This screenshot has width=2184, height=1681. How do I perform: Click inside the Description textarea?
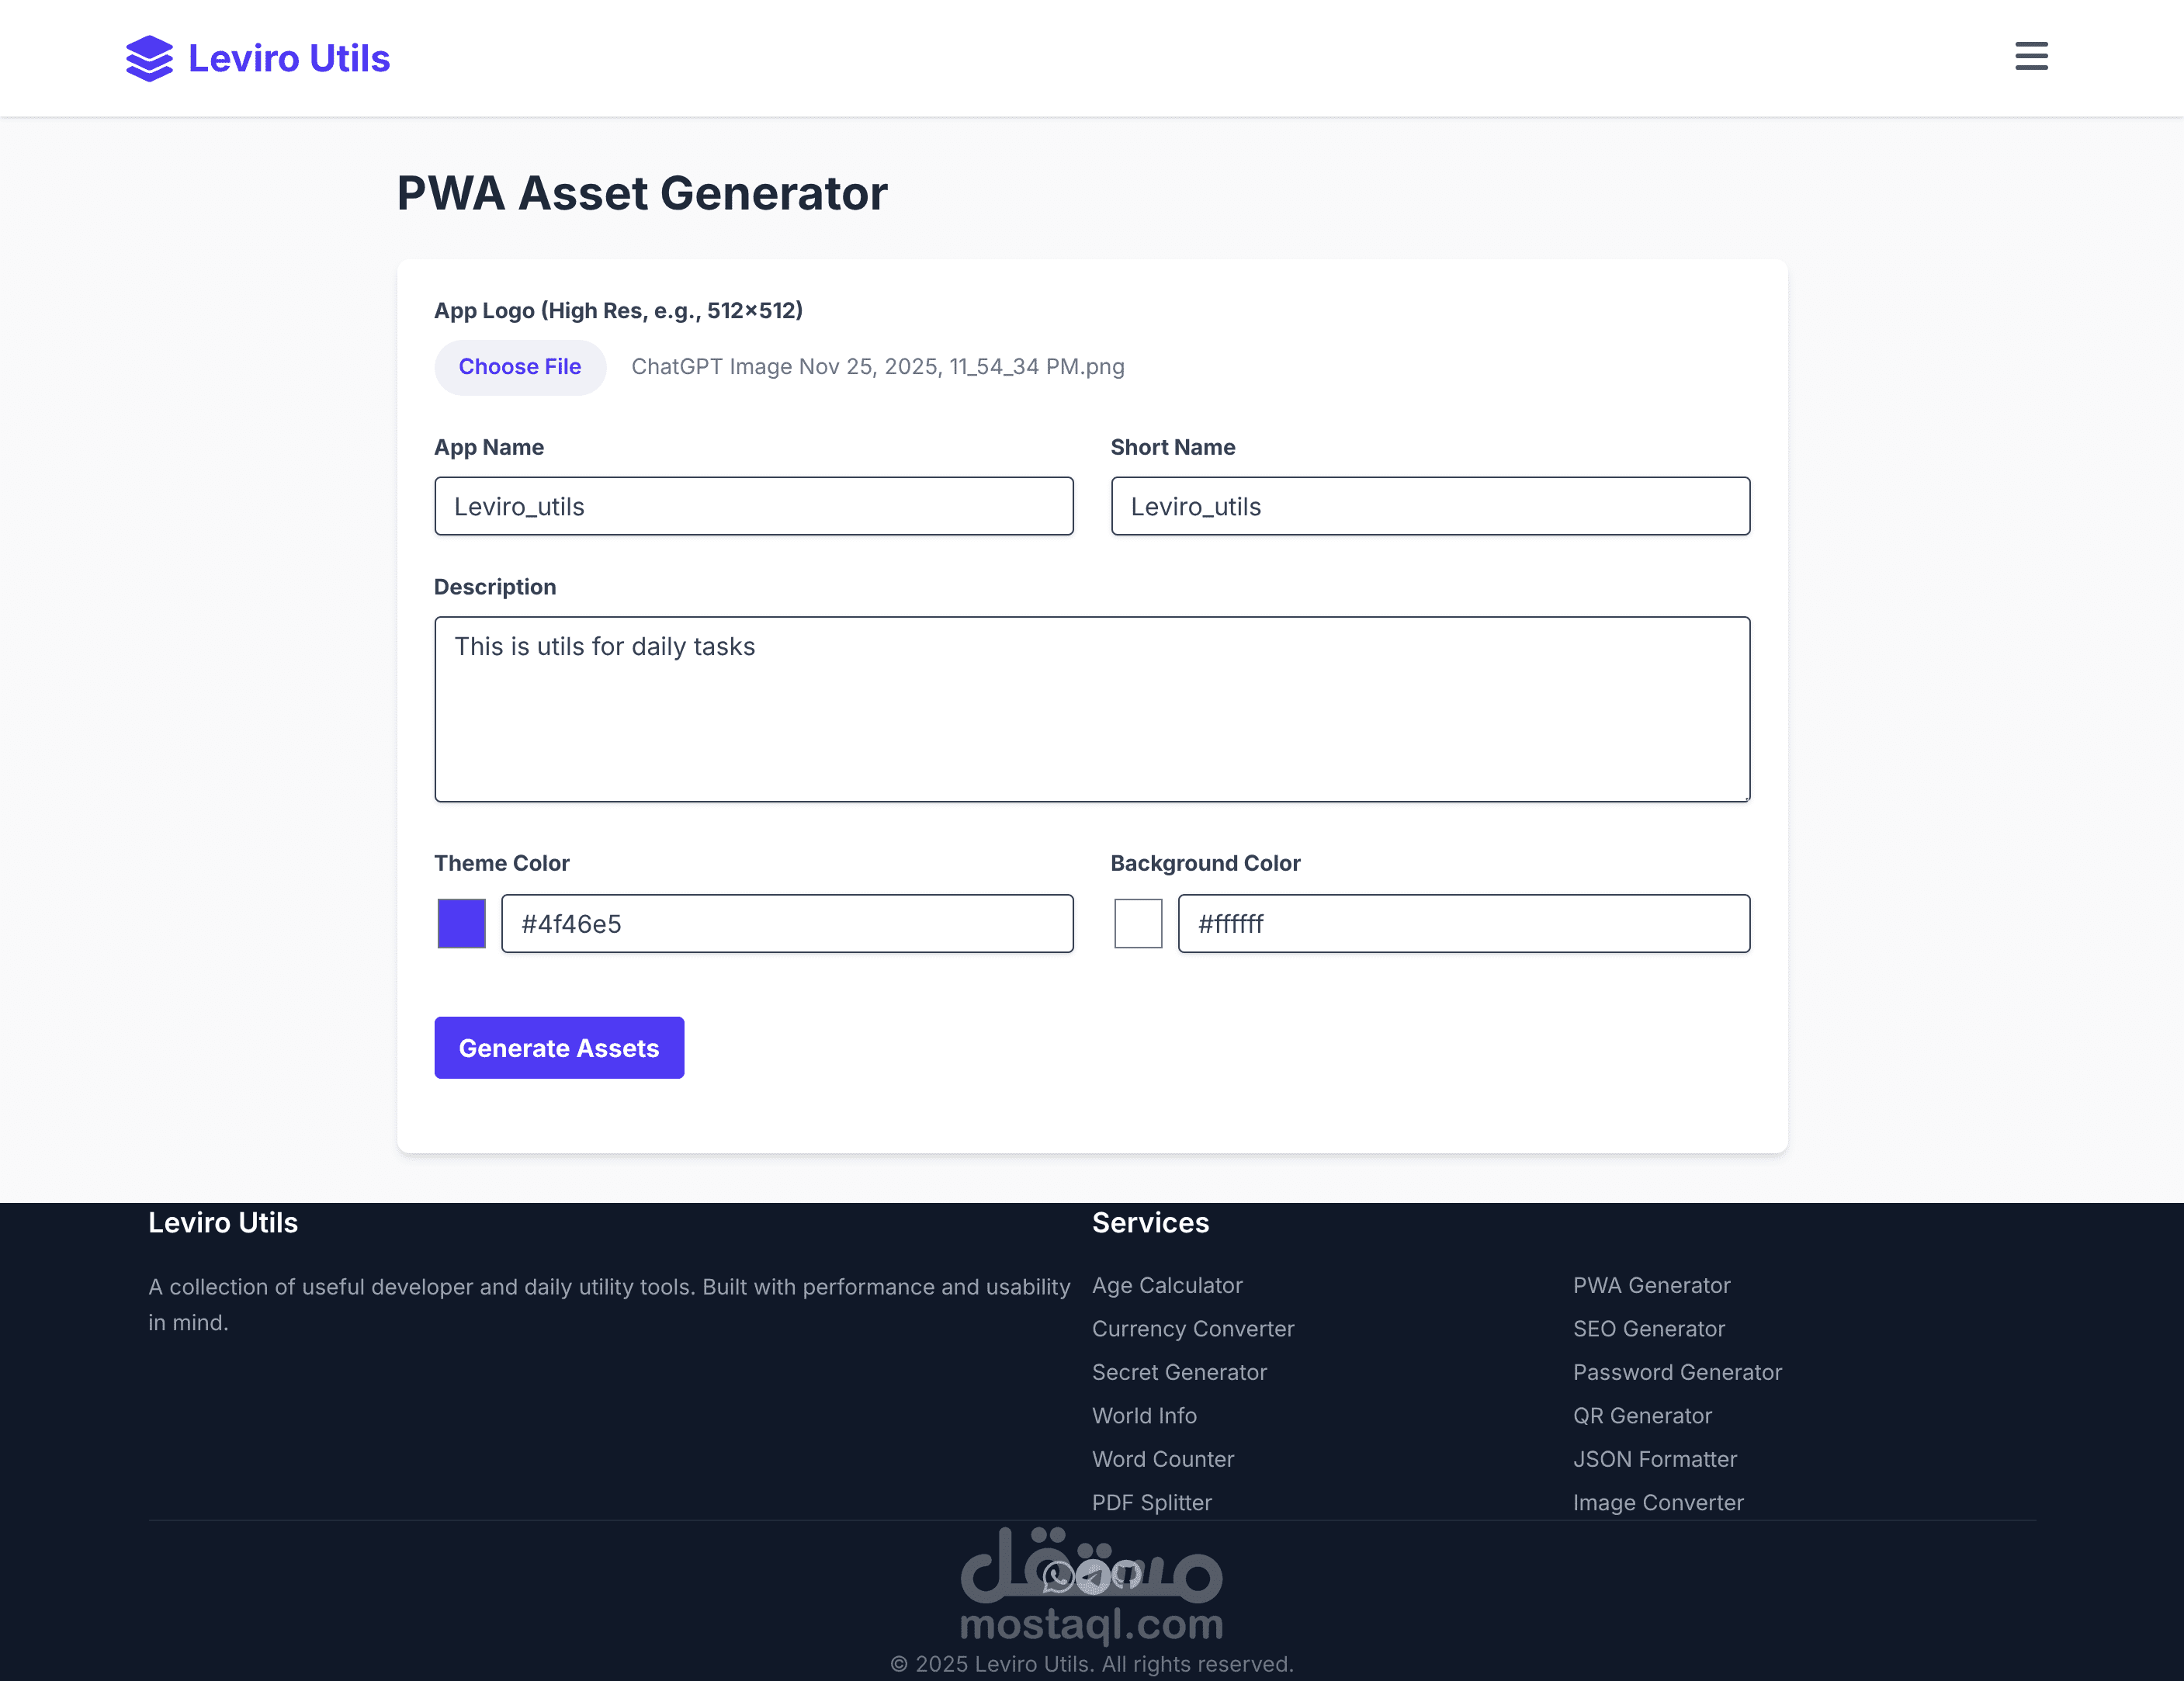1091,709
